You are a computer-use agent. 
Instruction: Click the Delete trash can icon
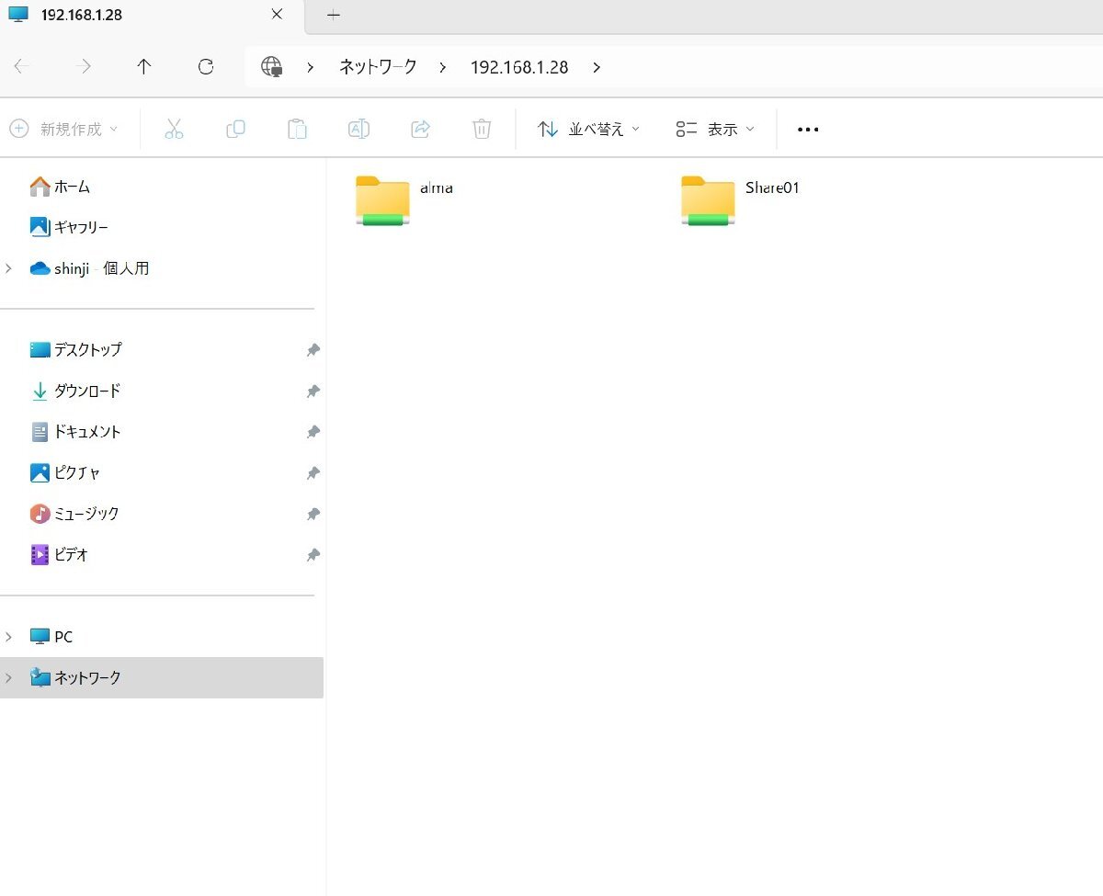[x=482, y=129]
